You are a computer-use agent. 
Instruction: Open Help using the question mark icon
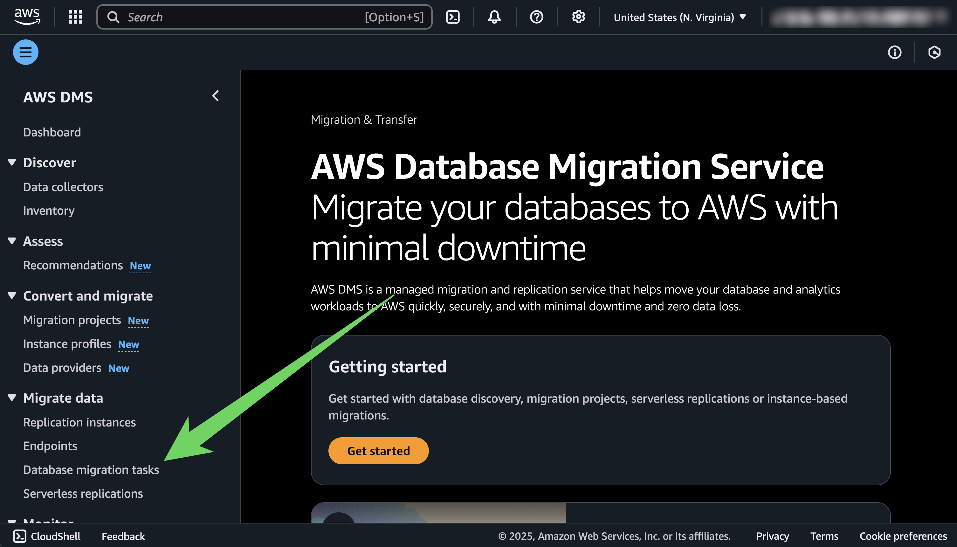click(536, 17)
